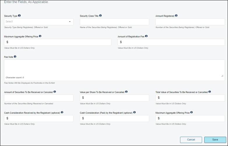Click info icon beside Security Class Title
This screenshot has width=228, height=146.
101,16
